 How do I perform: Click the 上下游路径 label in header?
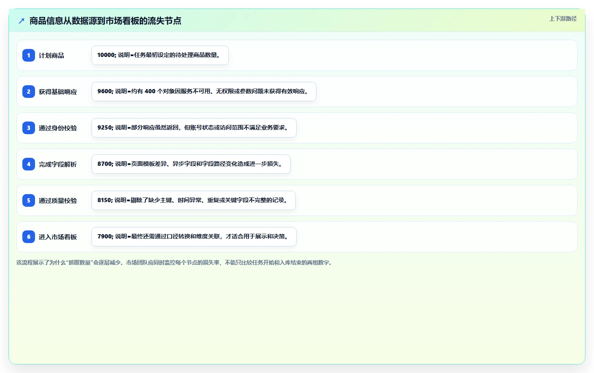pos(563,19)
